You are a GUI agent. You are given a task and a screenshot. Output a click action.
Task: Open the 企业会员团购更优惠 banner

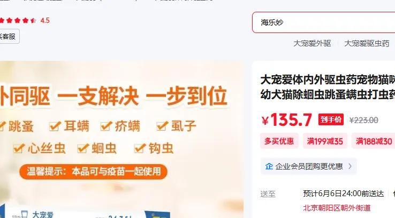(x=309, y=166)
